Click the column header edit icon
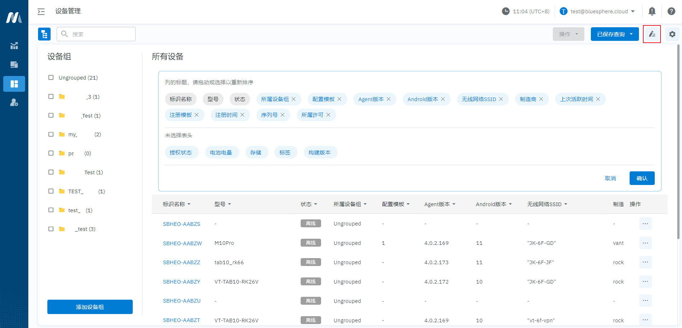 pyautogui.click(x=652, y=34)
